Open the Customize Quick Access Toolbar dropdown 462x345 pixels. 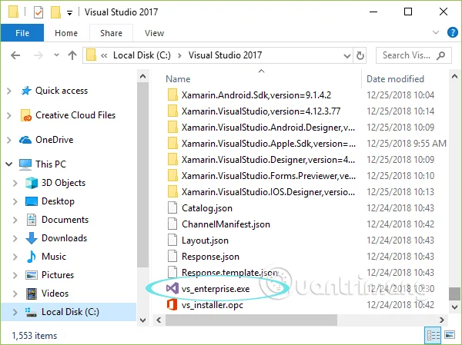[69, 13]
